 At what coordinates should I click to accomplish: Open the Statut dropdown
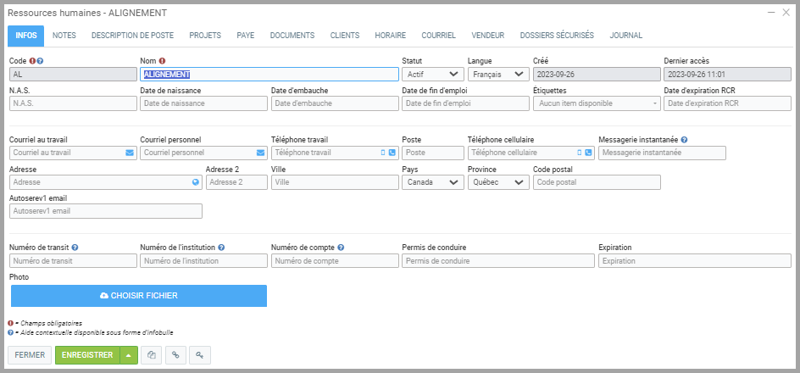click(432, 75)
